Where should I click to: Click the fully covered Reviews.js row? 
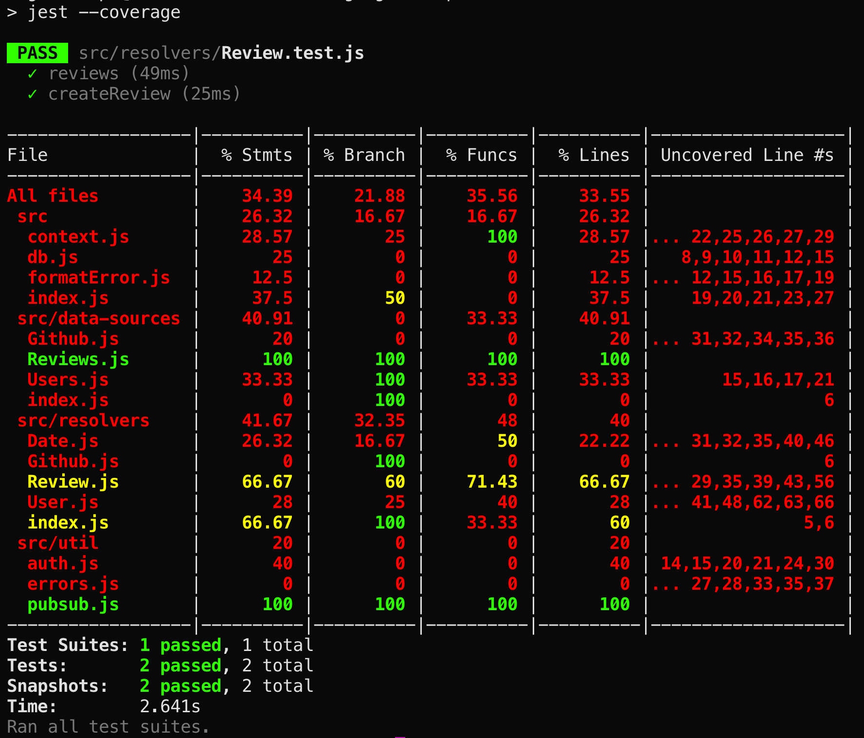[78, 359]
